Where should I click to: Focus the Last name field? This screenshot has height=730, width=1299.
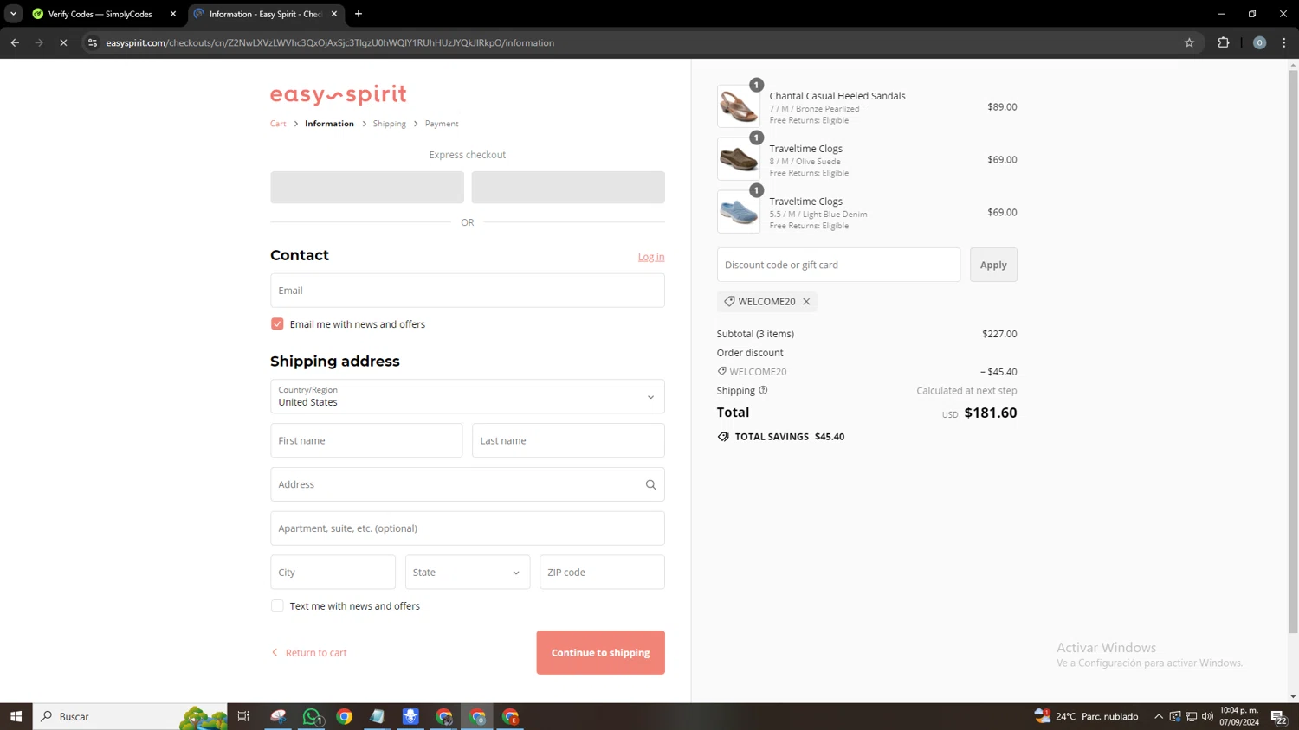(x=568, y=440)
